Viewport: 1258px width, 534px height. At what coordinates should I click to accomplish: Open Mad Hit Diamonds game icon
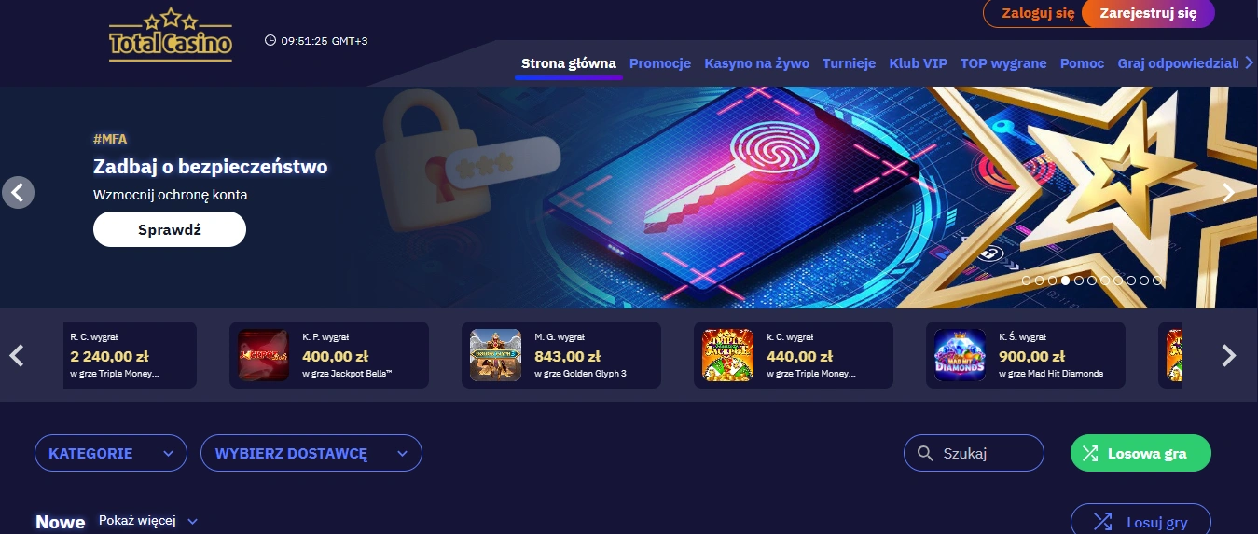(x=960, y=355)
